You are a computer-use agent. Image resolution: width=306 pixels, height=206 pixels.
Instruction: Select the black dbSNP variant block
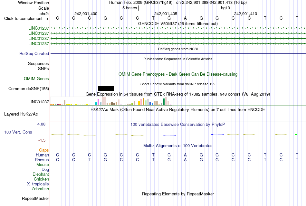[106, 89]
